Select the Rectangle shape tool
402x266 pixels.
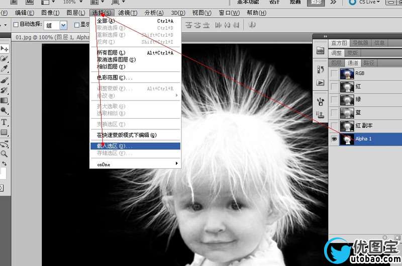pos(4,132)
